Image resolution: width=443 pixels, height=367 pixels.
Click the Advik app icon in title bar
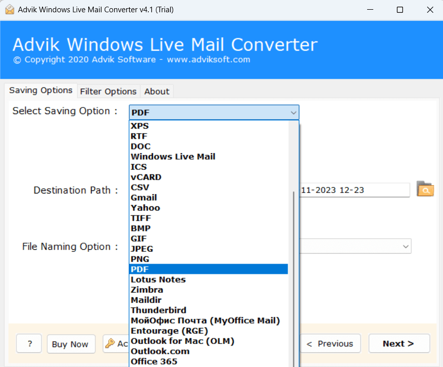click(9, 10)
